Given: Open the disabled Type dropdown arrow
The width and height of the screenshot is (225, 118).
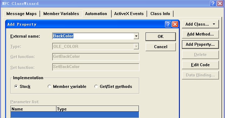Looking at the screenshot, I should coord(136,46).
